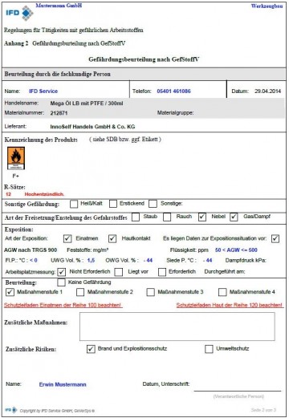The height and width of the screenshot is (418, 289).
Task: Click the AGW value 50 < AGW <= 500
Action: tap(236, 250)
